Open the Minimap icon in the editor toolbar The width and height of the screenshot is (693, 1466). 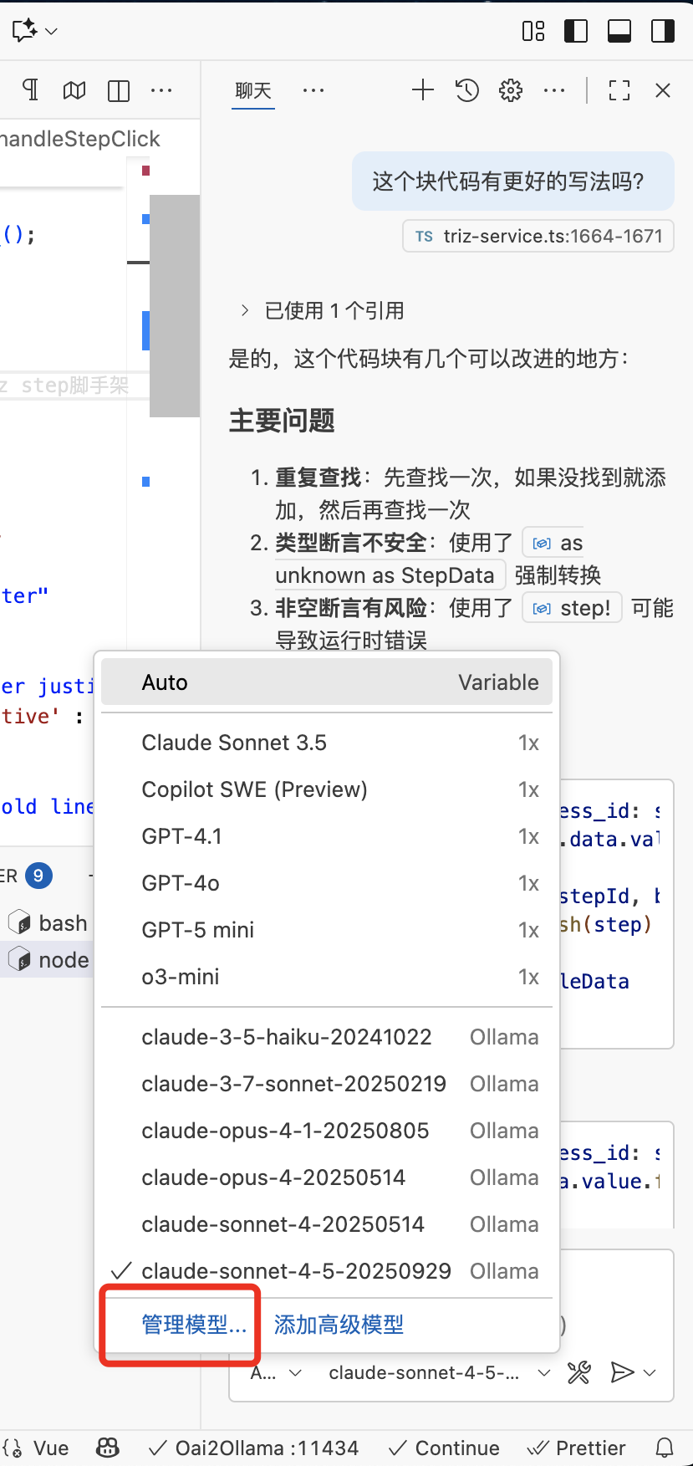tap(74, 89)
